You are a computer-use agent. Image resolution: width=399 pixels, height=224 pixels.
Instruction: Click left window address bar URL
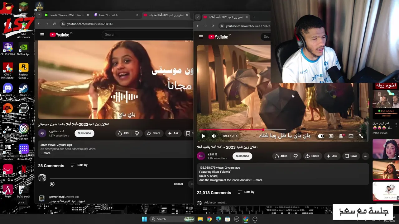point(90,24)
